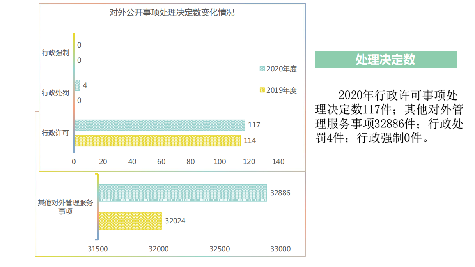The width and height of the screenshot is (475, 267).
Task: Click the paragraph beginning 2020年行政许可事项
Action: point(389,117)
